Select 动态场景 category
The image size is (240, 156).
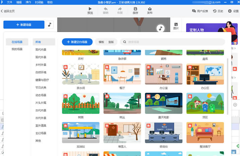click(x=41, y=95)
